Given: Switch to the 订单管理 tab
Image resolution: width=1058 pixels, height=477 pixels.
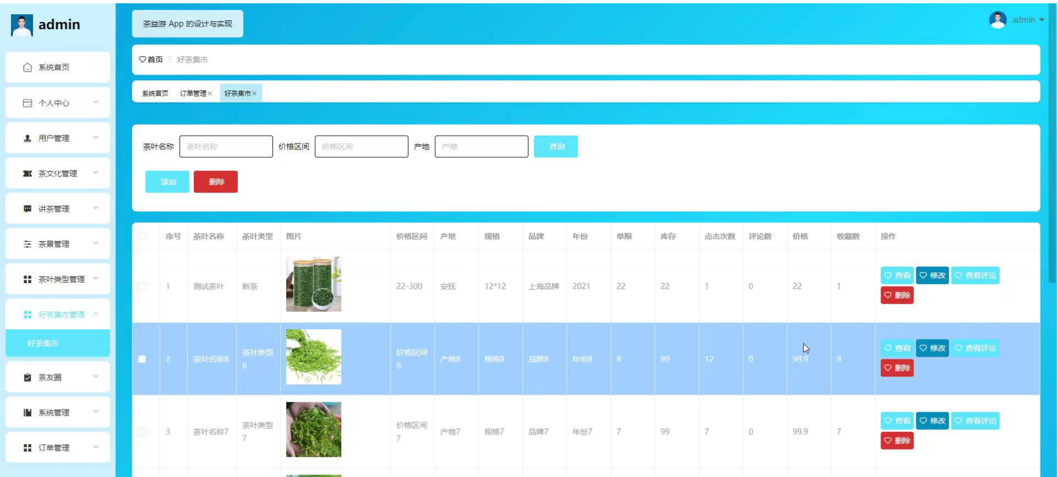Looking at the screenshot, I should point(193,93).
